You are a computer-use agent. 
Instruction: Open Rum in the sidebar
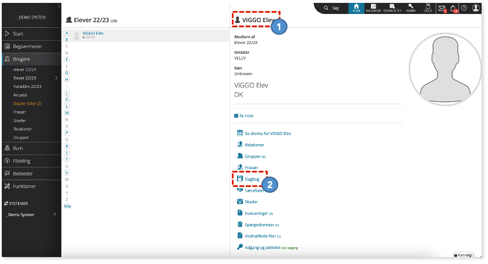31,148
